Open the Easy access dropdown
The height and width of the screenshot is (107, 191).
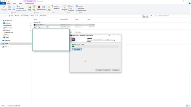pyautogui.click(x=56, y=8)
